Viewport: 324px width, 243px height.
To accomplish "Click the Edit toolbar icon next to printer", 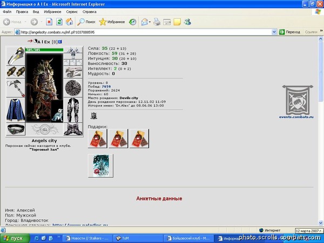I will pos(167,22).
